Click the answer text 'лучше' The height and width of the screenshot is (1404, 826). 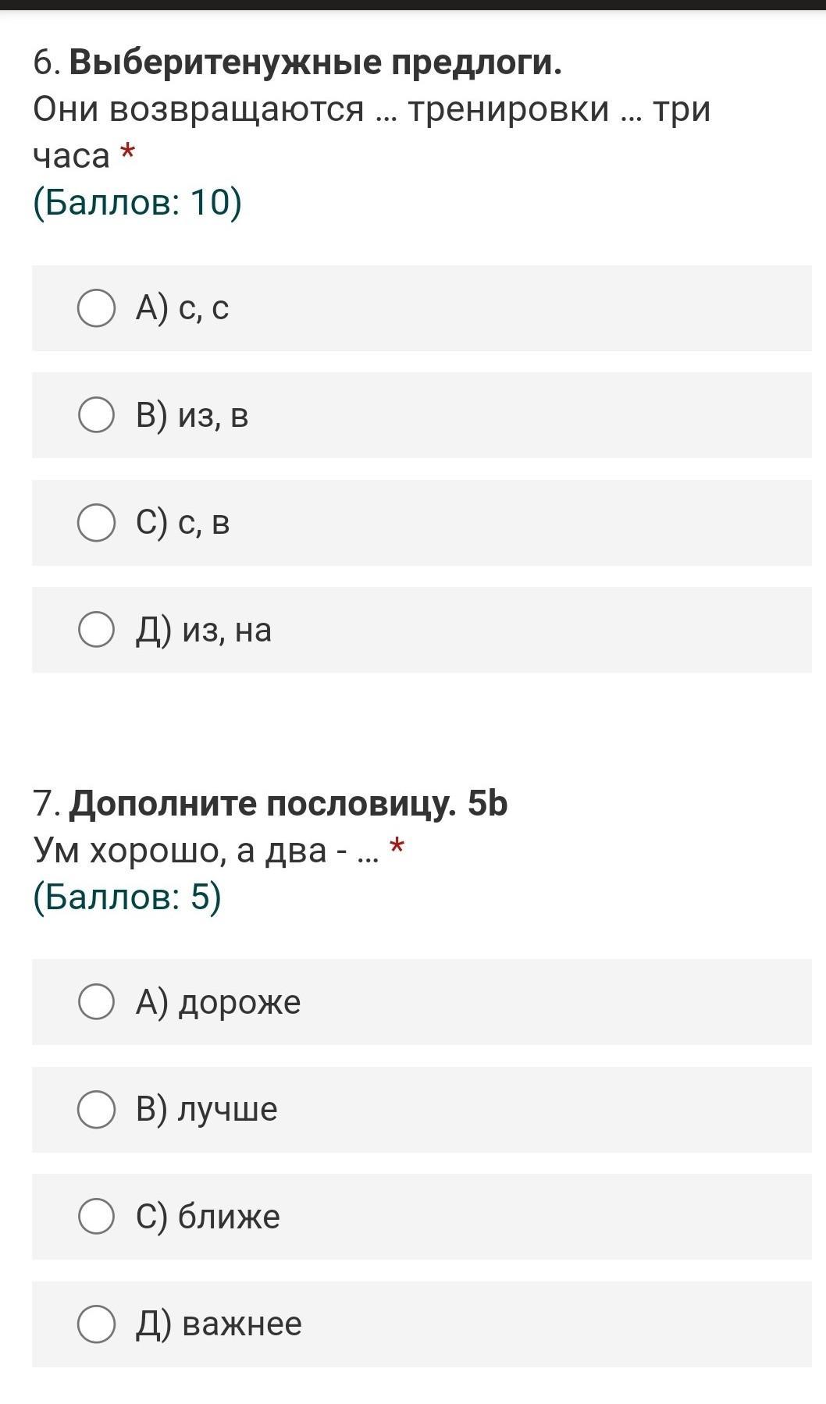[226, 1109]
